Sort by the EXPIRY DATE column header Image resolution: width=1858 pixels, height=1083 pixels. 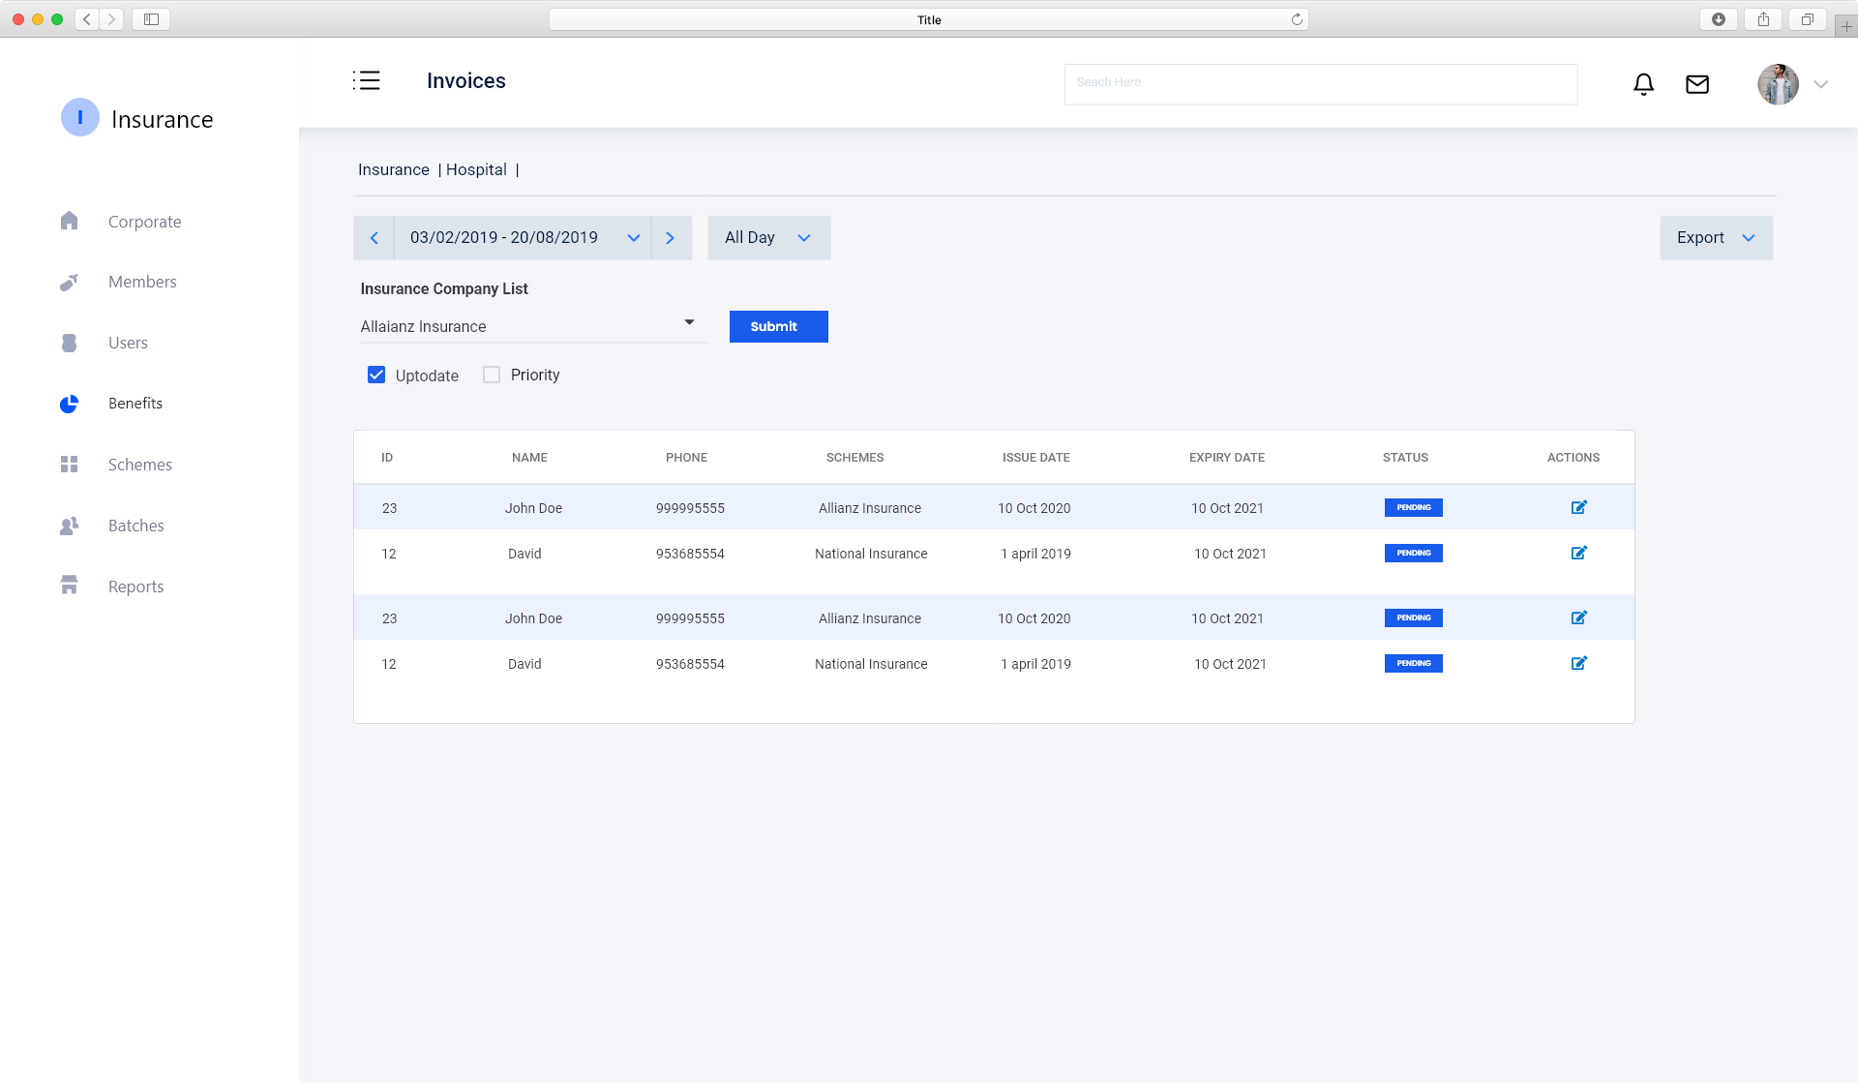coord(1226,457)
